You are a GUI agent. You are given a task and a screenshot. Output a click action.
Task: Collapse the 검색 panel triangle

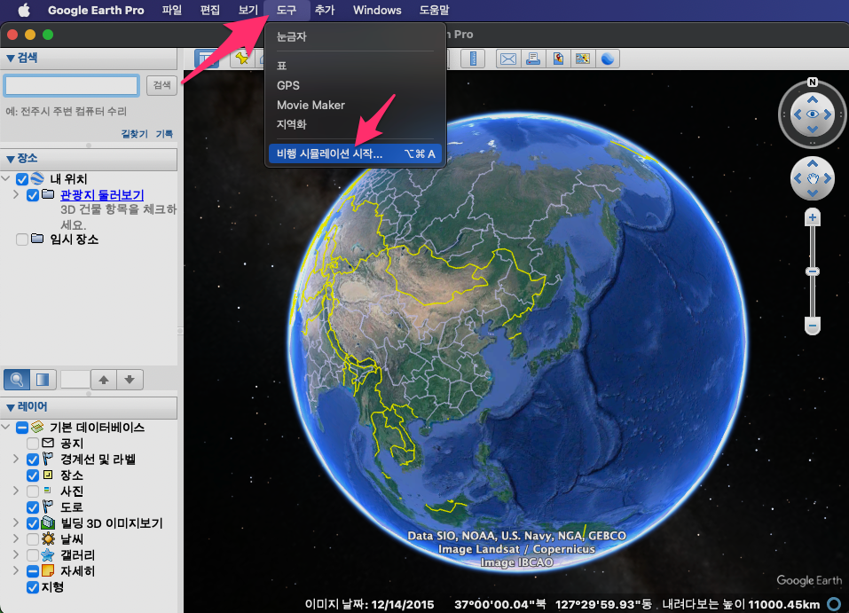tap(11, 58)
